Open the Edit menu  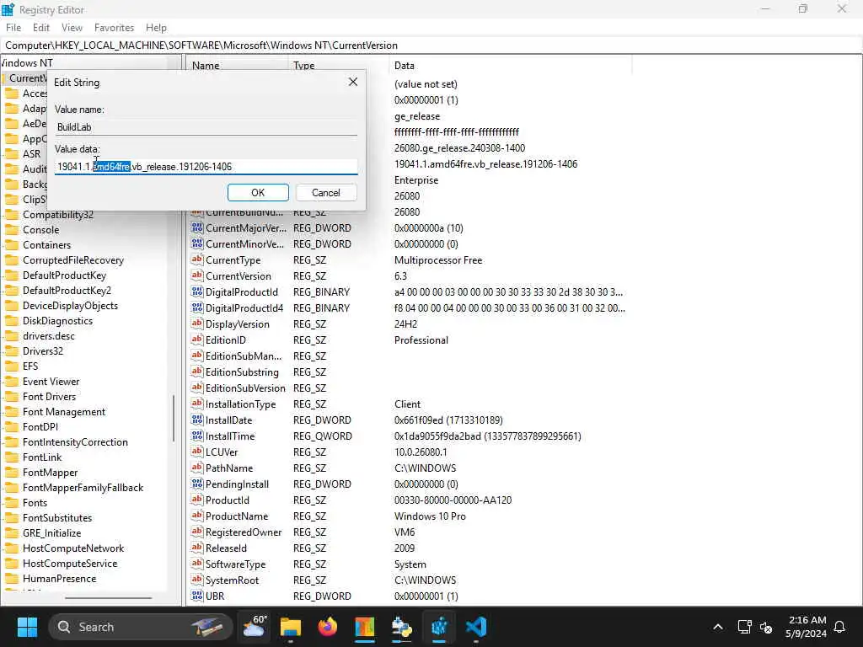click(40, 28)
